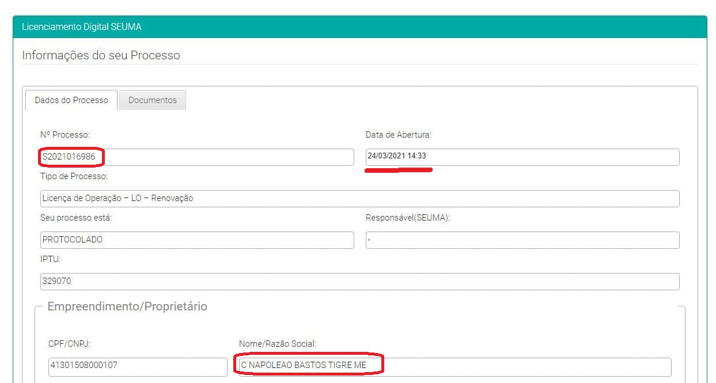Screen dimensions: 716x383
Task: Select the Nome/Razão Social field
Action: [454, 366]
